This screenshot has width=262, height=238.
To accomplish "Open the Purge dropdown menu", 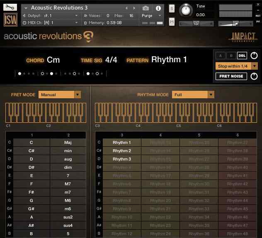I will (152, 15).
